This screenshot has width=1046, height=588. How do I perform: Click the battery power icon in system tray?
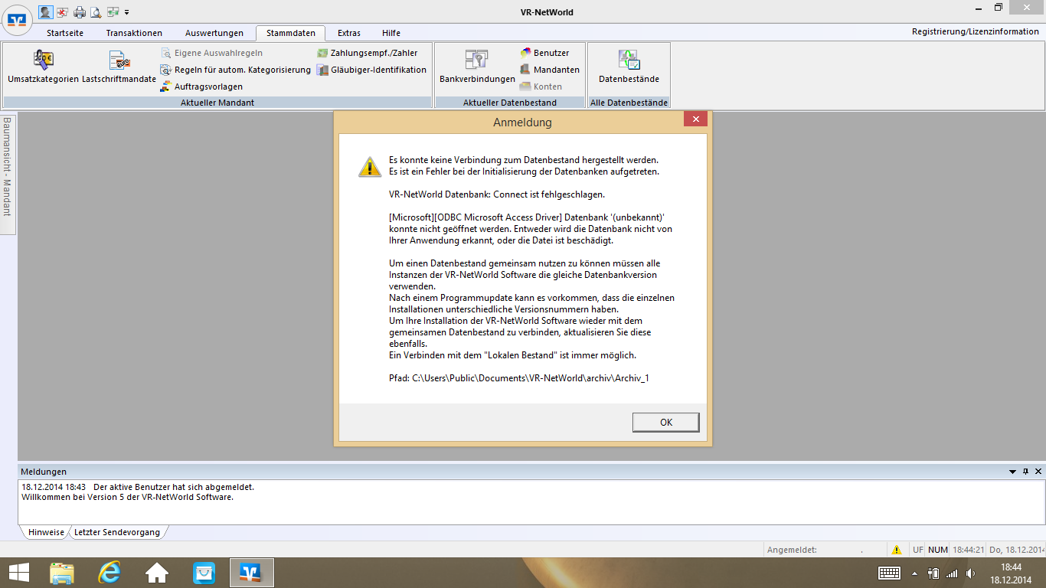933,573
